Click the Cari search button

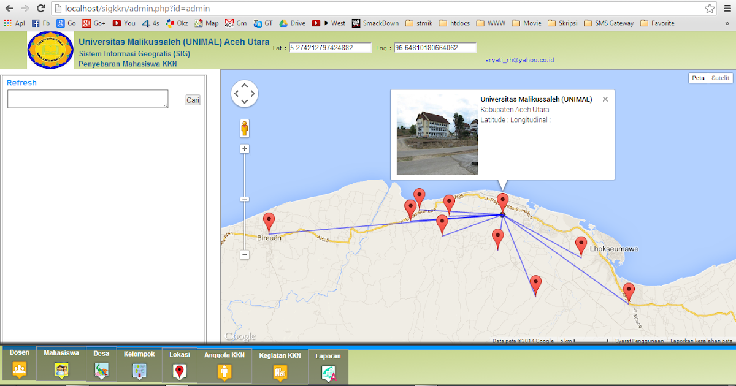192,100
